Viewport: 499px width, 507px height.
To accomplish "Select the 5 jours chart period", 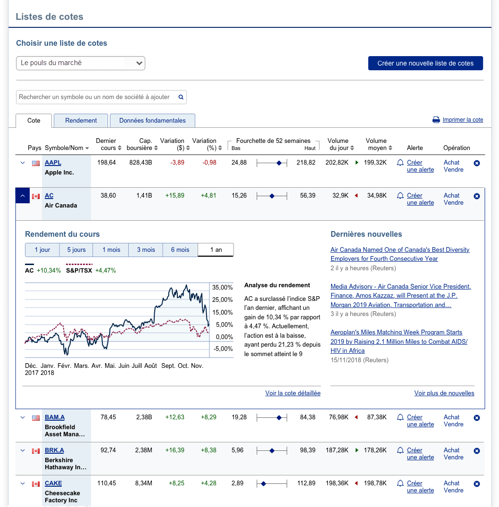I will (76, 250).
